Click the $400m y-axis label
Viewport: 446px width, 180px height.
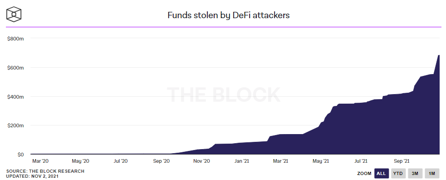(15, 97)
